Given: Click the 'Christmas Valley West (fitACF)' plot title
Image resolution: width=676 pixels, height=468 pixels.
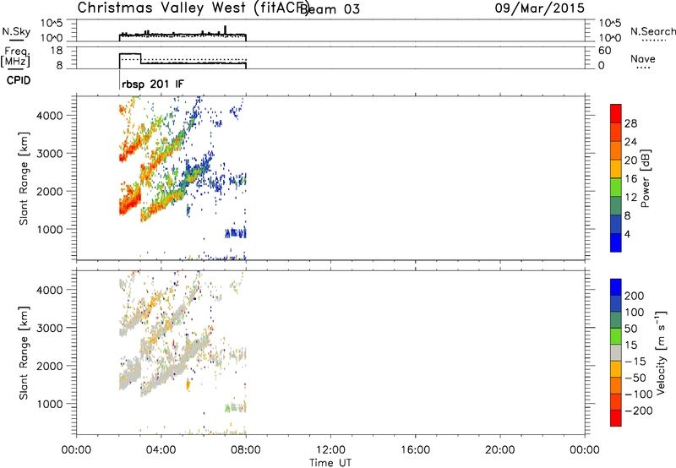Looking at the screenshot, I should click(x=193, y=8).
